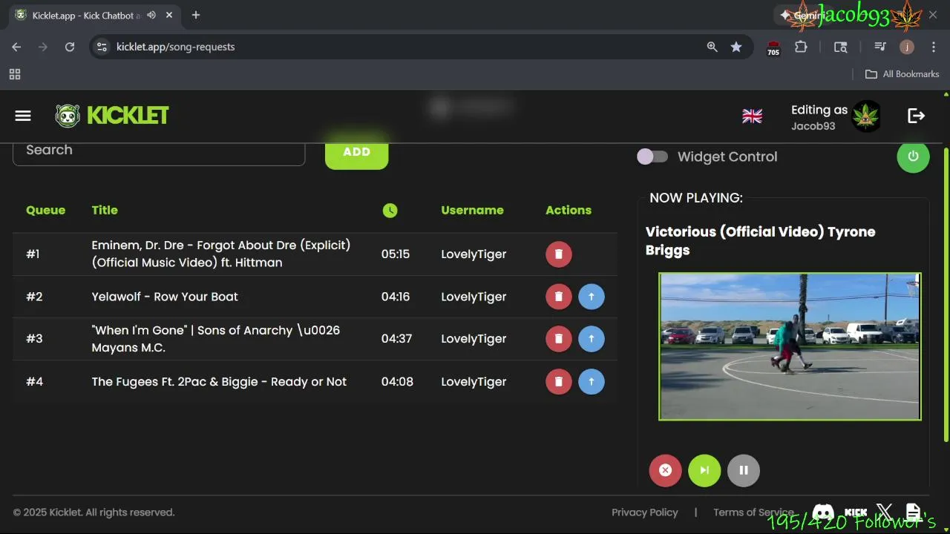Select When I'm Gone Sons of Anarchy title
950x534 pixels.
pos(216,339)
